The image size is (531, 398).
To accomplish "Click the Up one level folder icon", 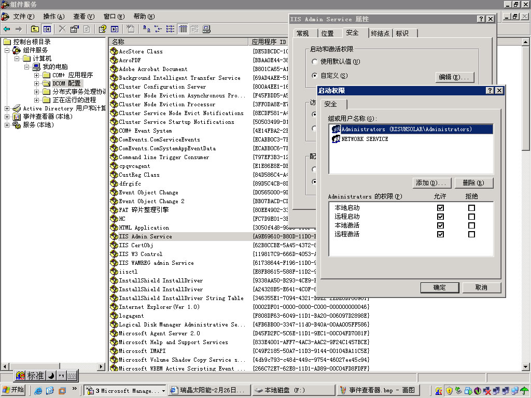I will (35, 29).
